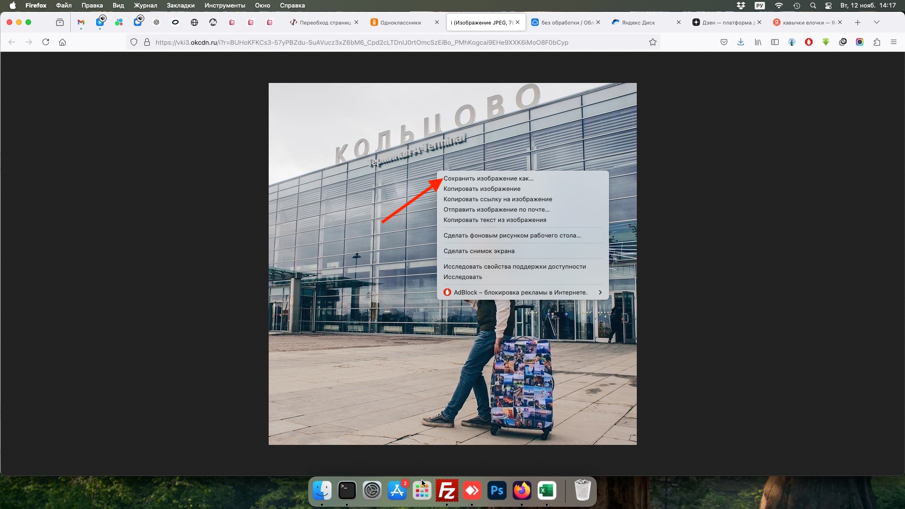Open the colorful circle extension icon
This screenshot has height=509, width=905.
point(860,42)
